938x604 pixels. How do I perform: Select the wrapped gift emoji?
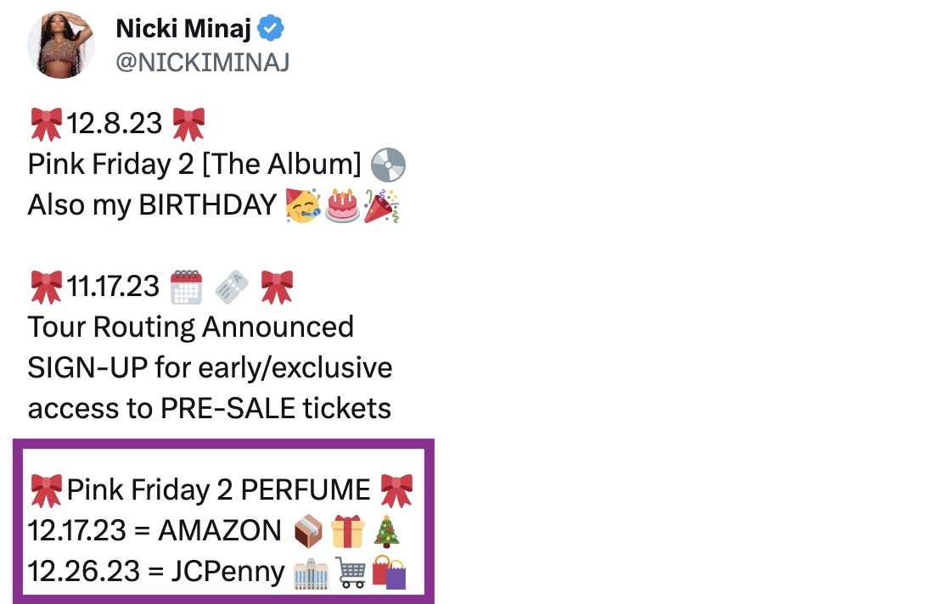click(348, 532)
